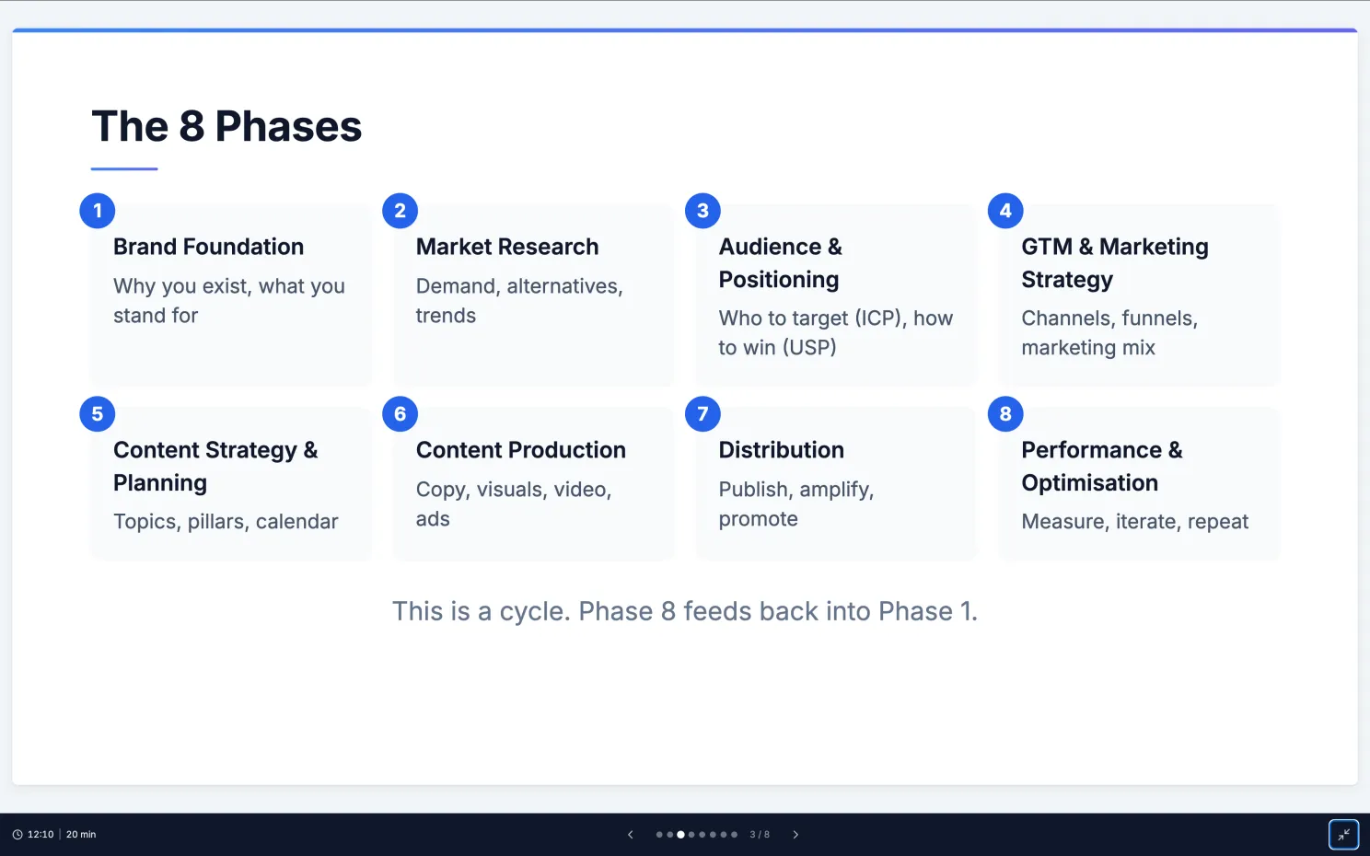The width and height of the screenshot is (1370, 856).
Task: Open the Brand Foundation card
Action: 231,295
